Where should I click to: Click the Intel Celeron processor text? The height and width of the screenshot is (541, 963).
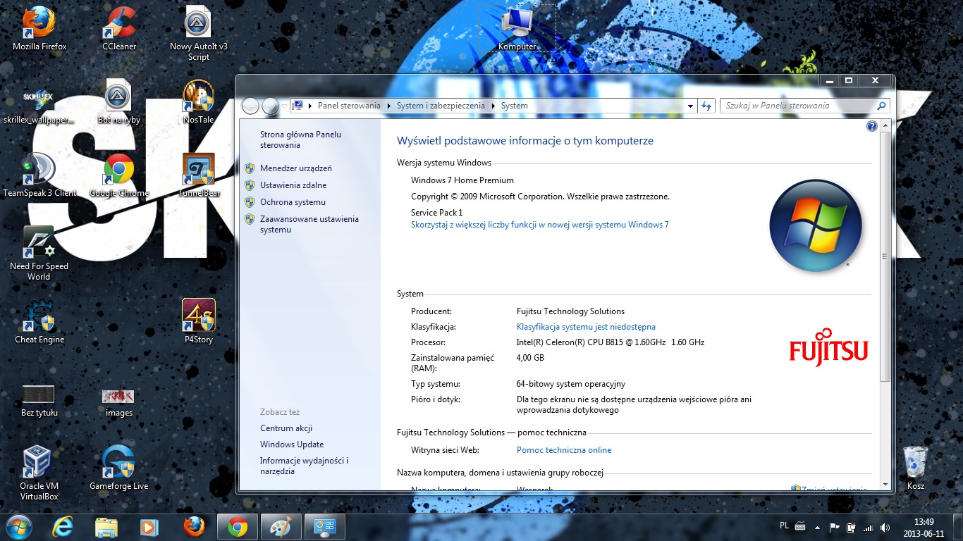tap(611, 342)
